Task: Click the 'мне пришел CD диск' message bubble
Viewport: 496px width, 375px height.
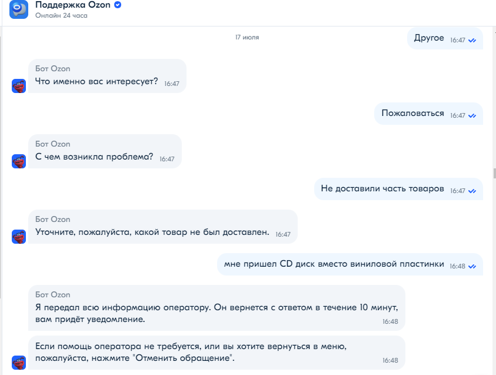Action: 350,264
